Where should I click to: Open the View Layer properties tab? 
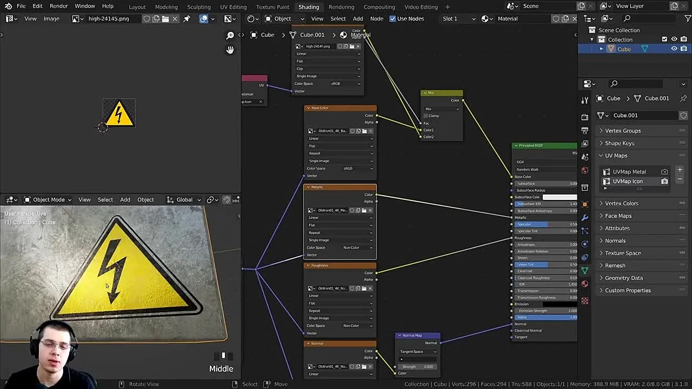coord(584,144)
